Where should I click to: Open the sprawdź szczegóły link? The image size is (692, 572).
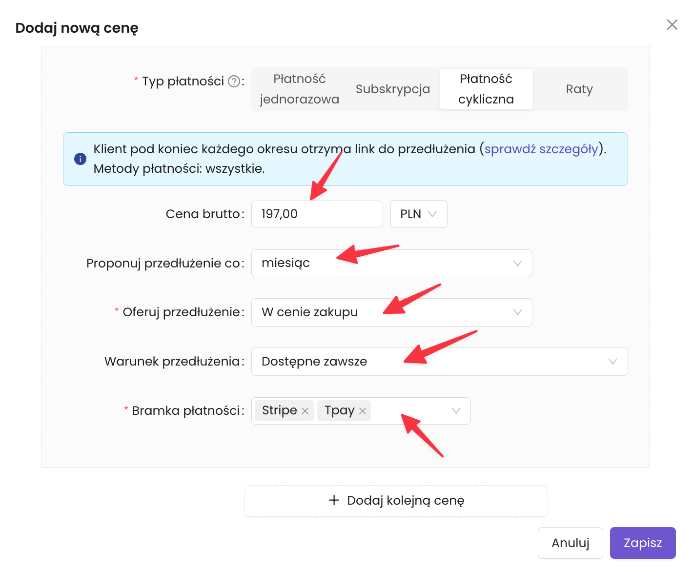click(x=541, y=149)
